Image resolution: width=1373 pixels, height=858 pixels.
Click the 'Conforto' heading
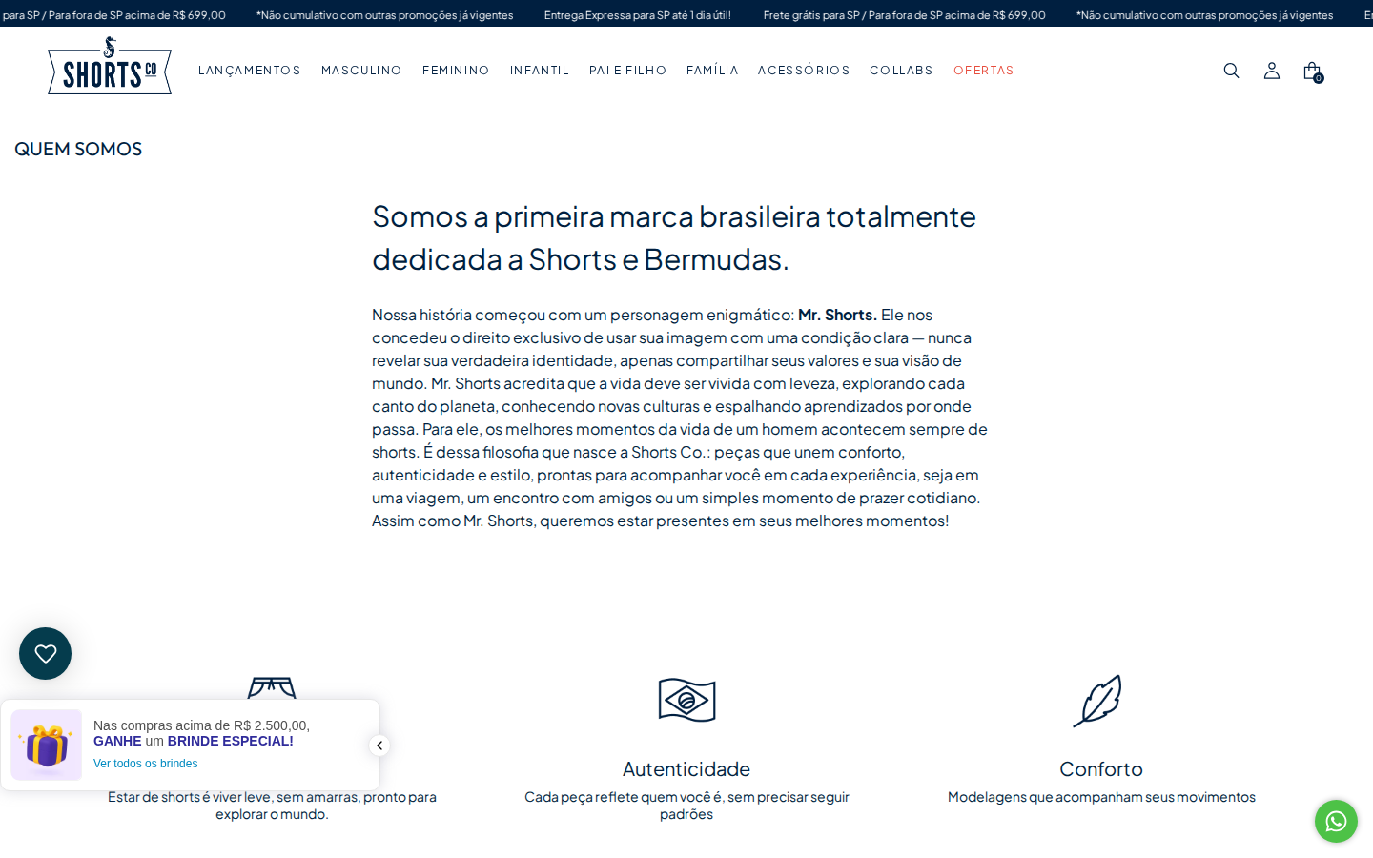point(1101,768)
